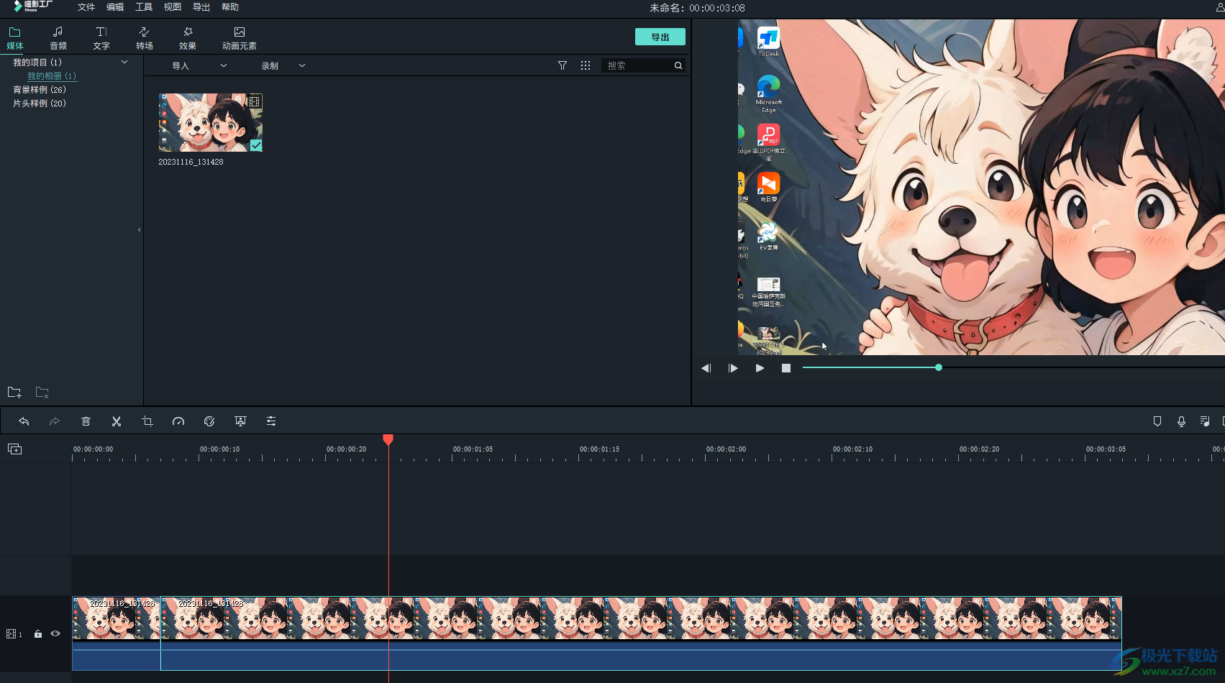The width and height of the screenshot is (1225, 683).
Task: Click the delete folder icon
Action: 42,392
